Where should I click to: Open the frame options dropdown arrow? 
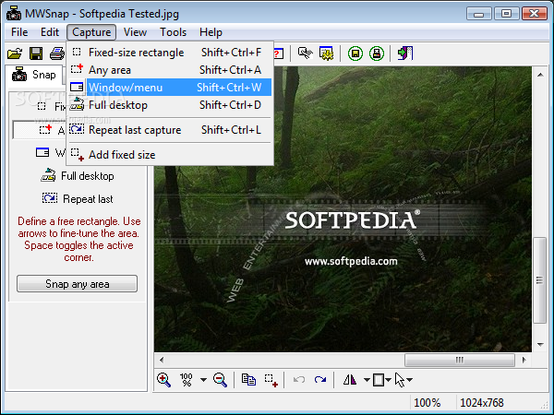[x=388, y=380]
